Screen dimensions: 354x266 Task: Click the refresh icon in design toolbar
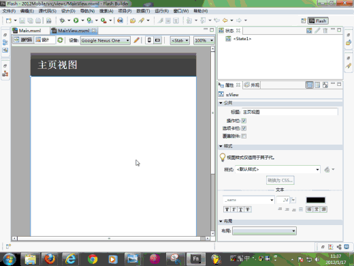60,40
